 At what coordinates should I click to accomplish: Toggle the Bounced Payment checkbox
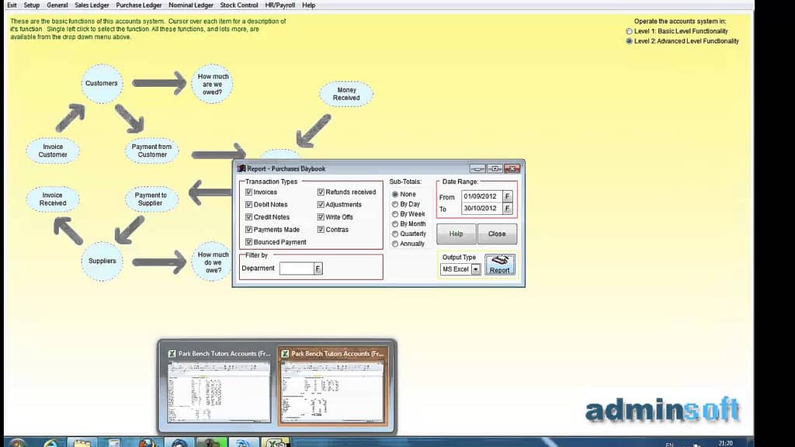click(x=248, y=242)
